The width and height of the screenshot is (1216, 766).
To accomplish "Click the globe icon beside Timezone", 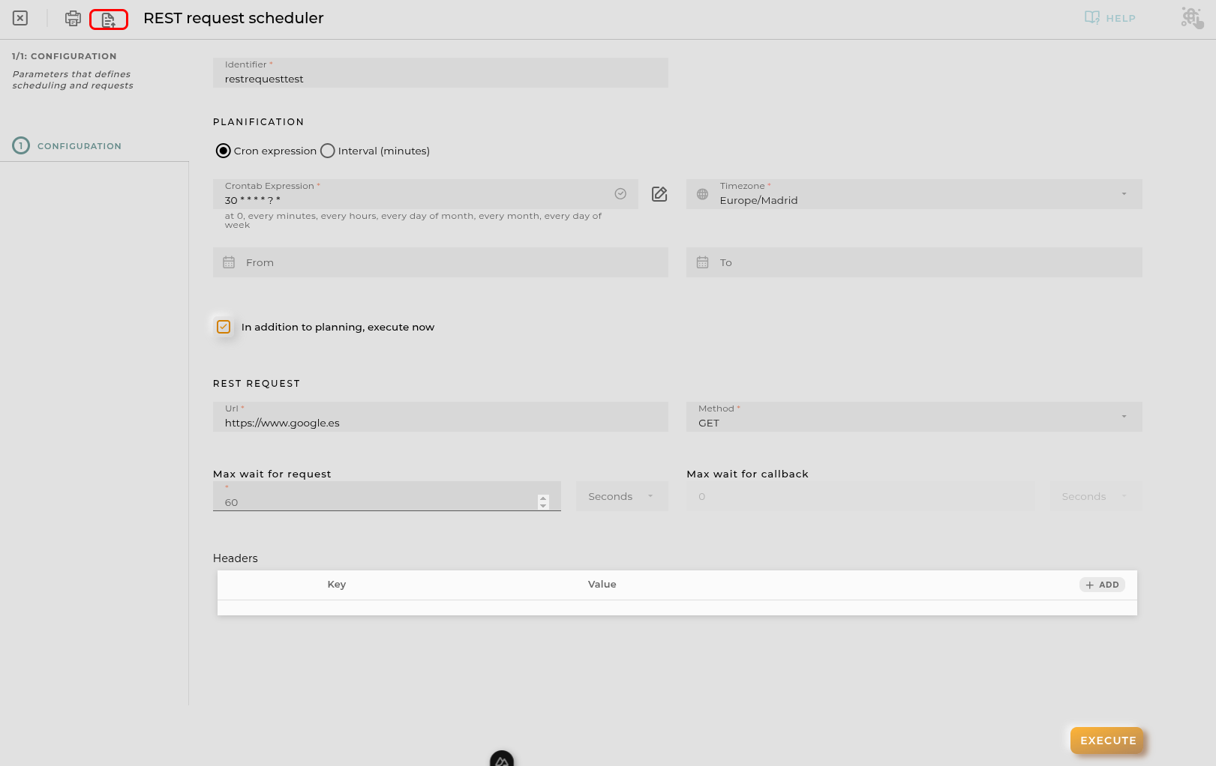I will pyautogui.click(x=702, y=194).
